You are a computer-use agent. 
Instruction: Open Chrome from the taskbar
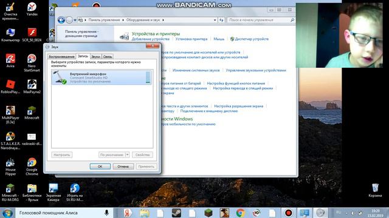pos(240,213)
